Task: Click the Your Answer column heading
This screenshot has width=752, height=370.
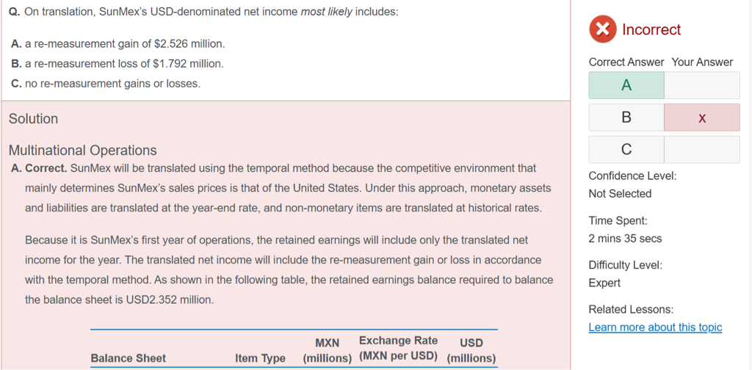Action: (702, 62)
